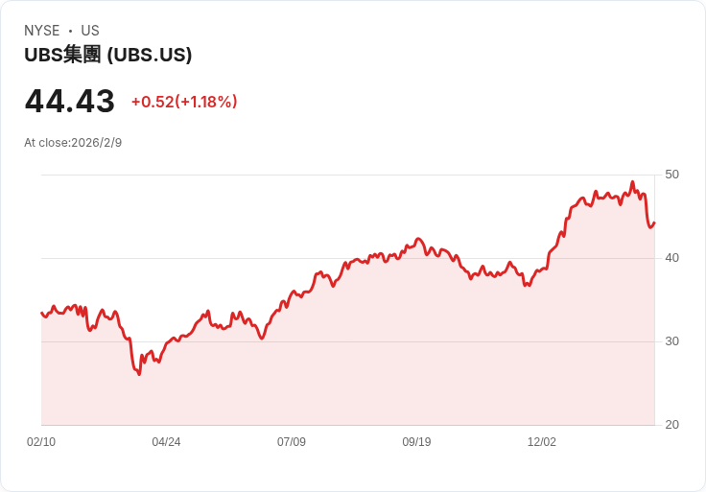Viewport: 706px width, 492px height.
Task: Click the right end of the price line
Action: [654, 223]
